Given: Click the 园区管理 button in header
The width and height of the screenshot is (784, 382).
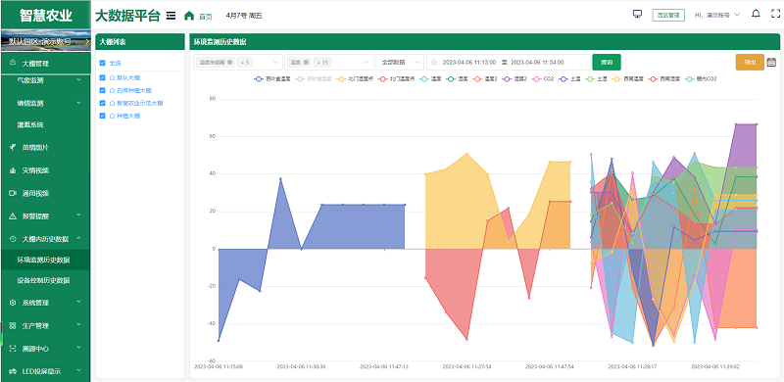Looking at the screenshot, I should (x=668, y=15).
